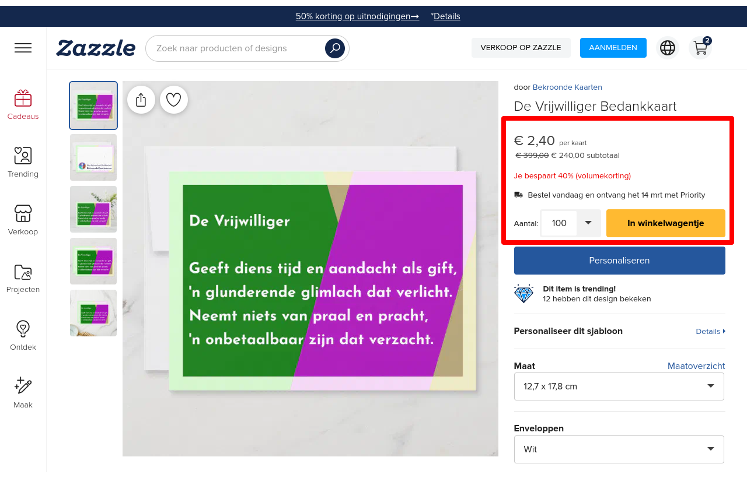Image resolution: width=747 pixels, height=478 pixels.
Task: Click the share icon on product image
Action: (x=141, y=100)
